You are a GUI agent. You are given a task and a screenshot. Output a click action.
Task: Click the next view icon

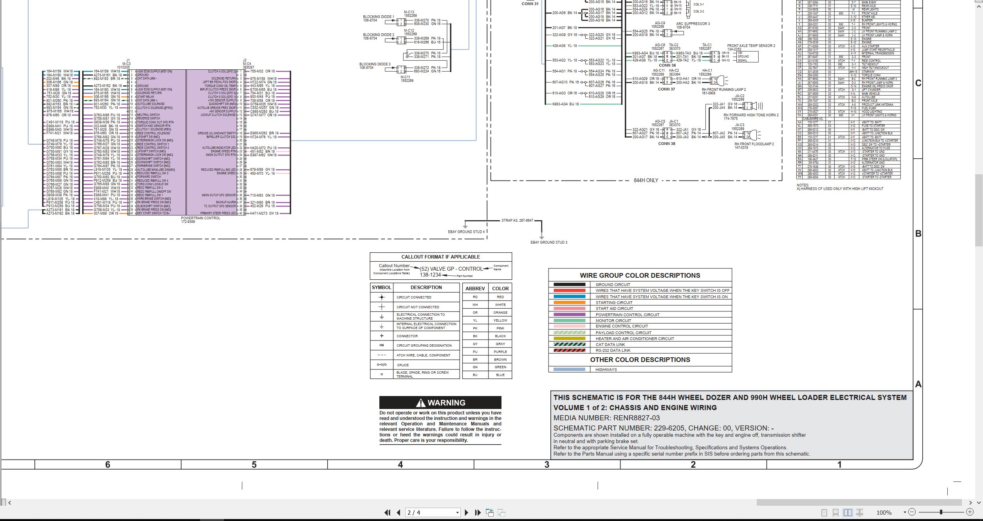tap(501, 512)
